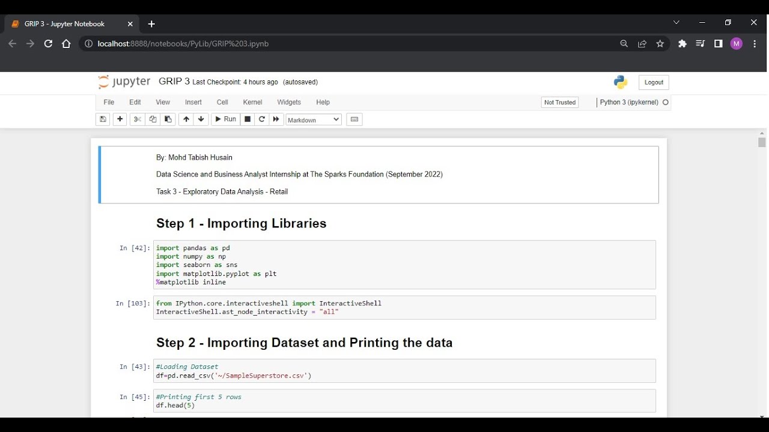The image size is (769, 432).
Task: Move selected cell down with the arrow icon
Action: [201, 119]
